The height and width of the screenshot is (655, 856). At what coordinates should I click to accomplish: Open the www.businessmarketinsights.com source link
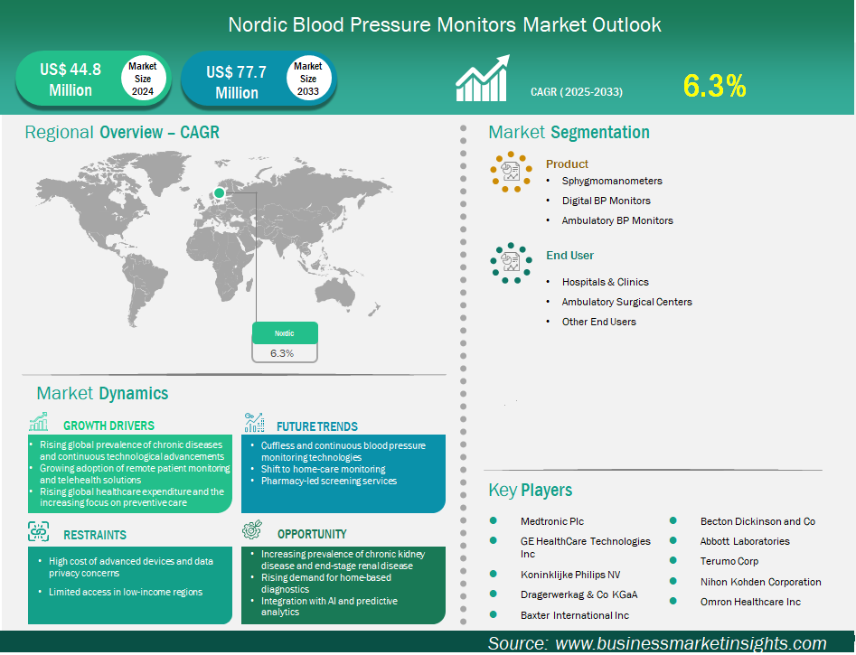[x=691, y=643]
